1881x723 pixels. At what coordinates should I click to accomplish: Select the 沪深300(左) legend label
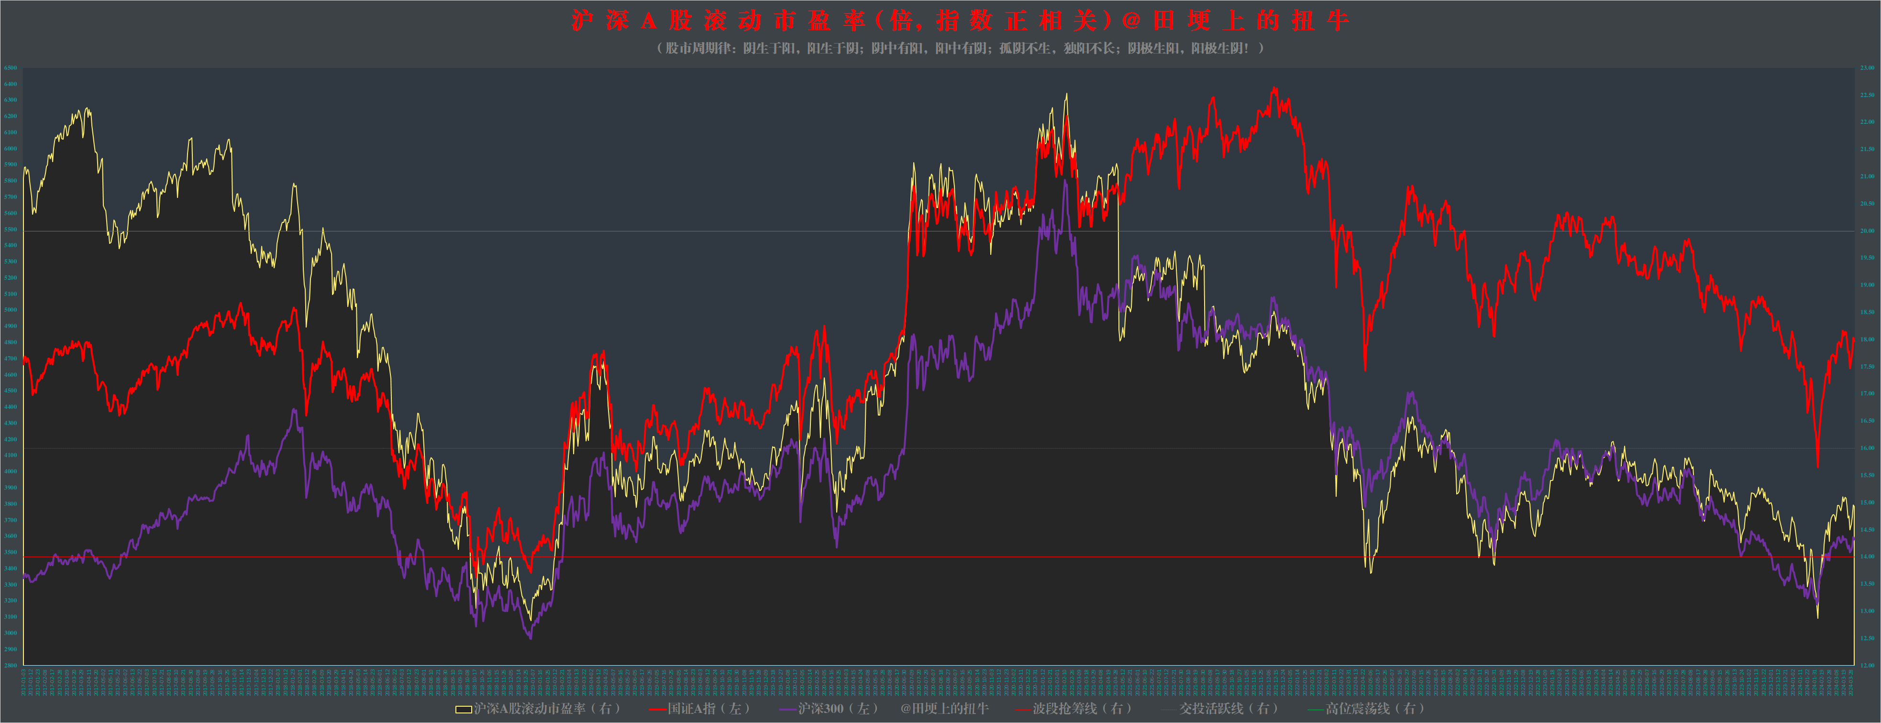pos(838,708)
